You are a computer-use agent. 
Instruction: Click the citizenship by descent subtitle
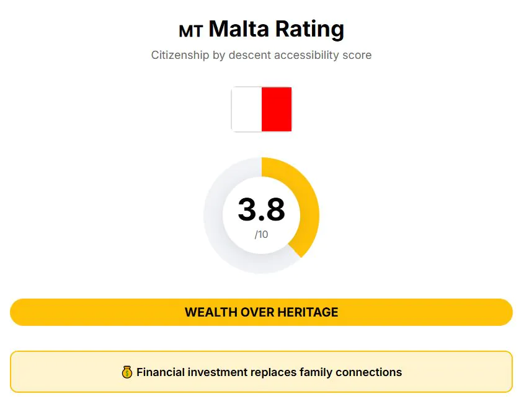[261, 55]
